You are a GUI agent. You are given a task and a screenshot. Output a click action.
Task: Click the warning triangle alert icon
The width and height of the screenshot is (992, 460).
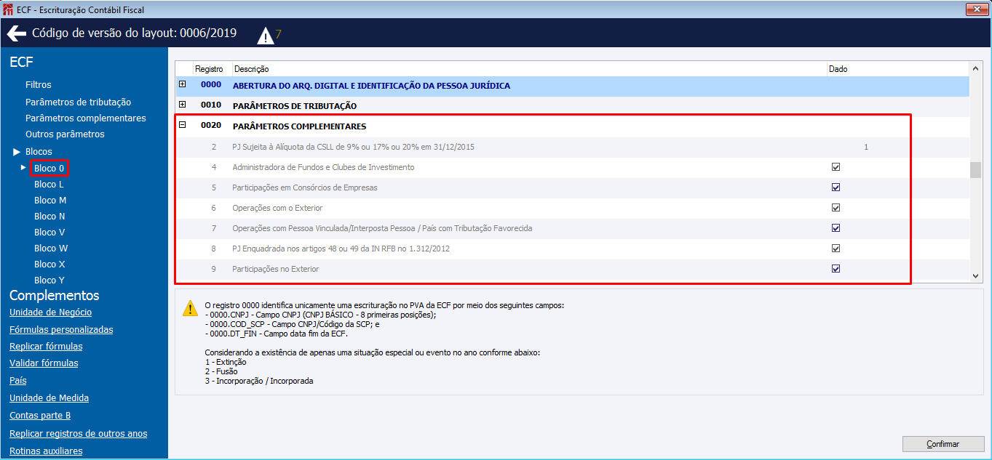click(266, 35)
